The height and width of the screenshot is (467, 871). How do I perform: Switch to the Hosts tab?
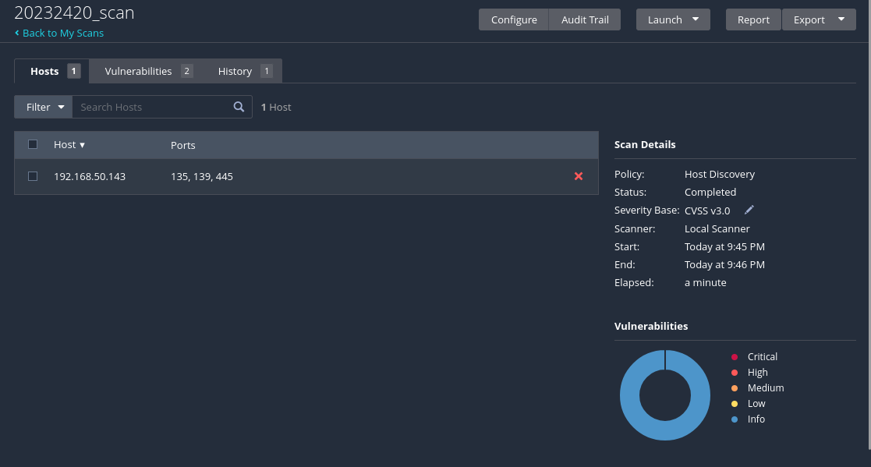(51, 71)
